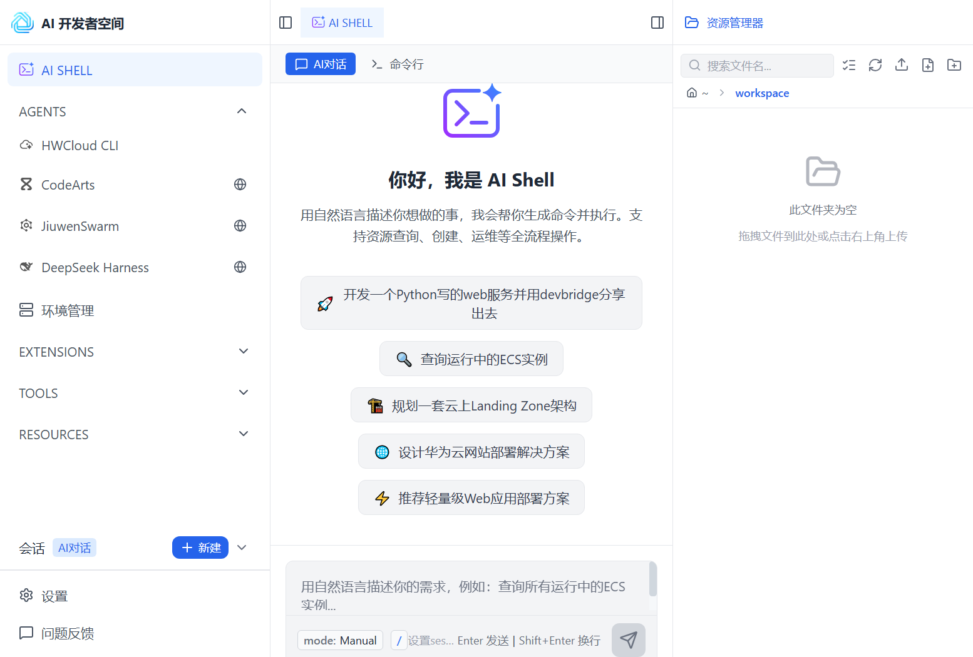Screen dimensions: 973x657
Task: Toggle the right sidebar panel icon
Action: (x=657, y=23)
